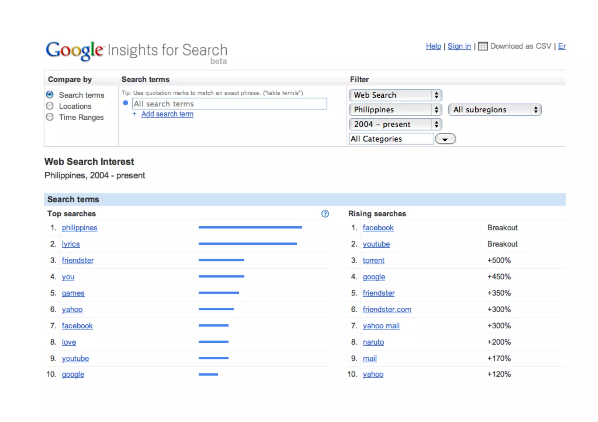Click the blue dot beside search terms field
The image size is (598, 422).
click(x=126, y=103)
